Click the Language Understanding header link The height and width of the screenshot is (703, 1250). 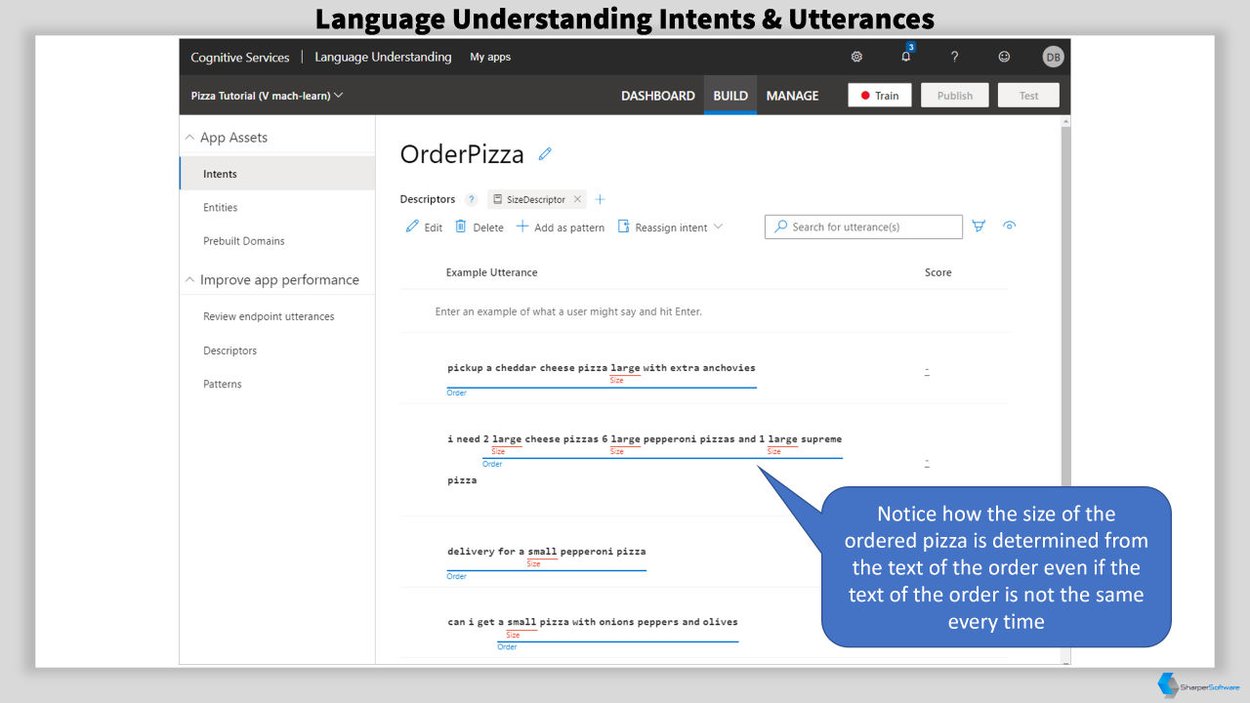point(383,57)
